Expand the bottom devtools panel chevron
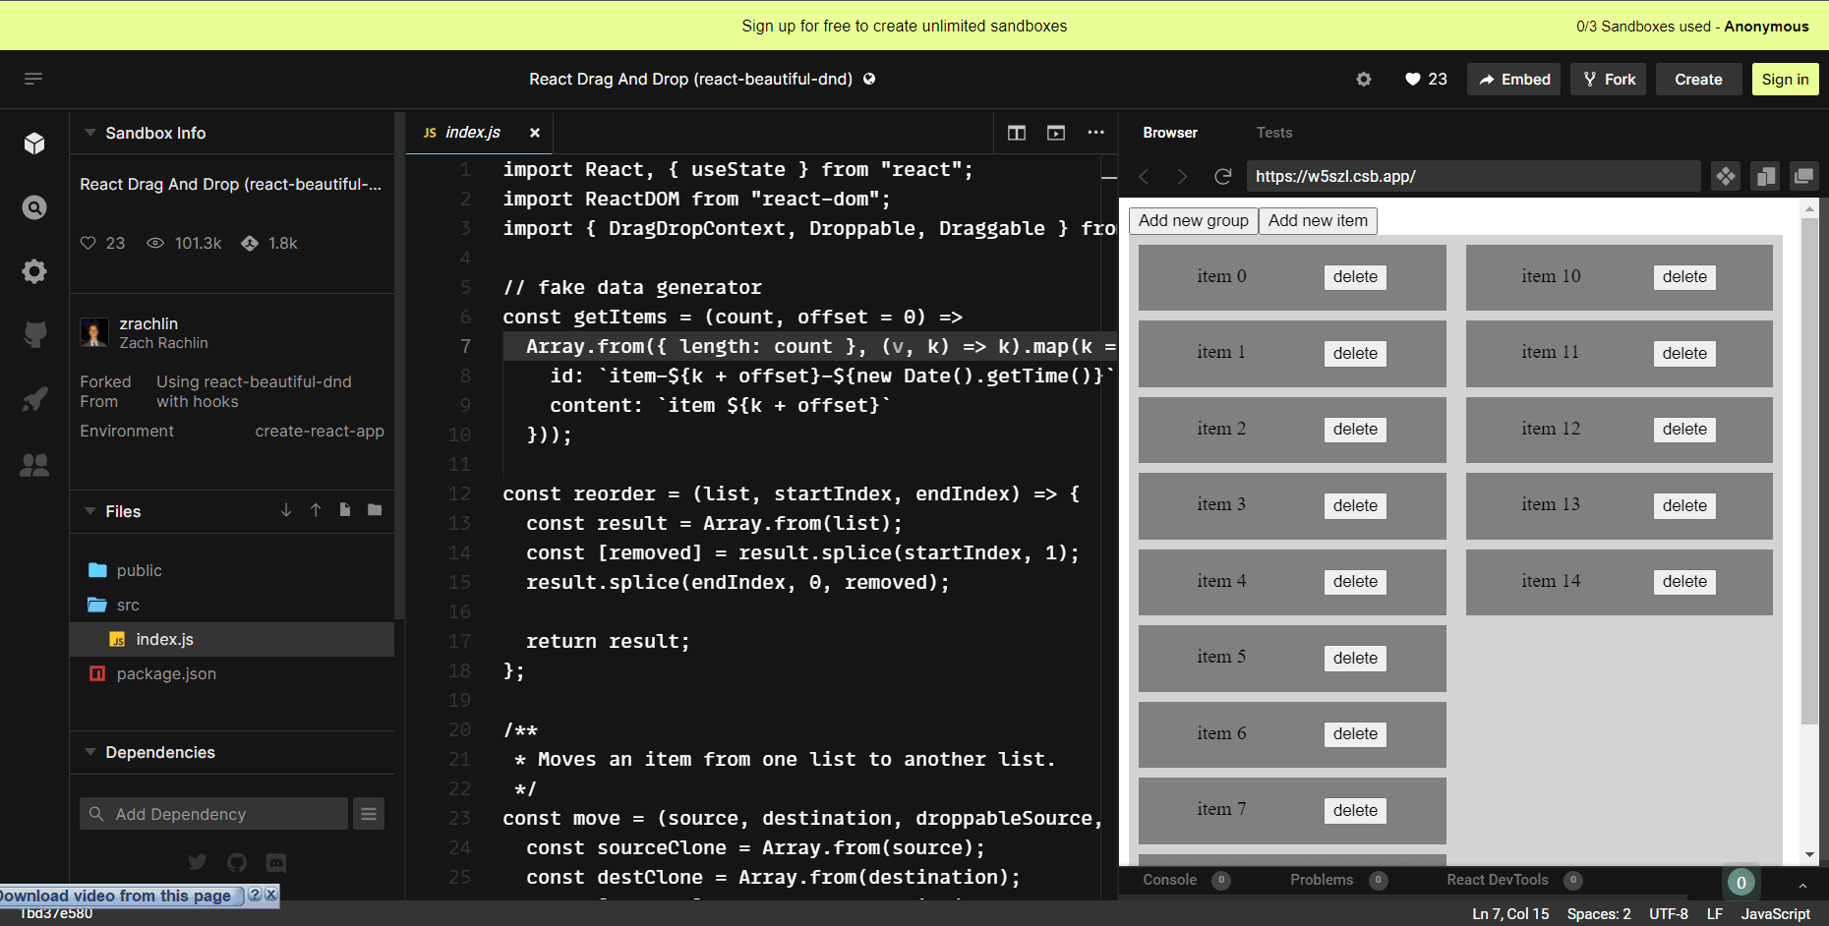The height and width of the screenshot is (926, 1829). pyautogui.click(x=1802, y=885)
